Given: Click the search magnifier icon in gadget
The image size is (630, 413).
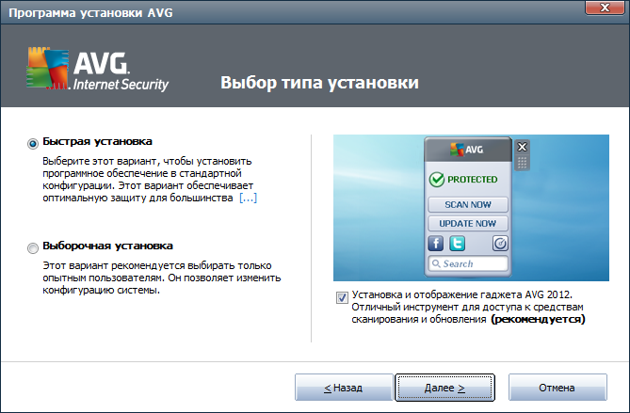Looking at the screenshot, I should pos(436,263).
